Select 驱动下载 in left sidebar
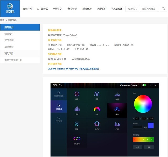The width and height of the screenshot is (168, 157). pos(20,53)
